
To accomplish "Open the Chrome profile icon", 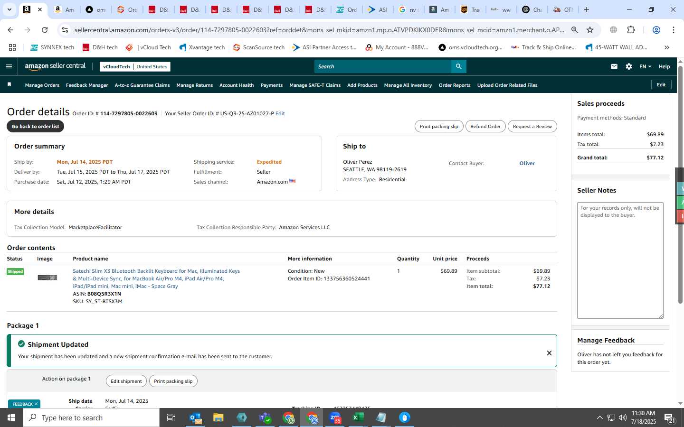I will [656, 30].
